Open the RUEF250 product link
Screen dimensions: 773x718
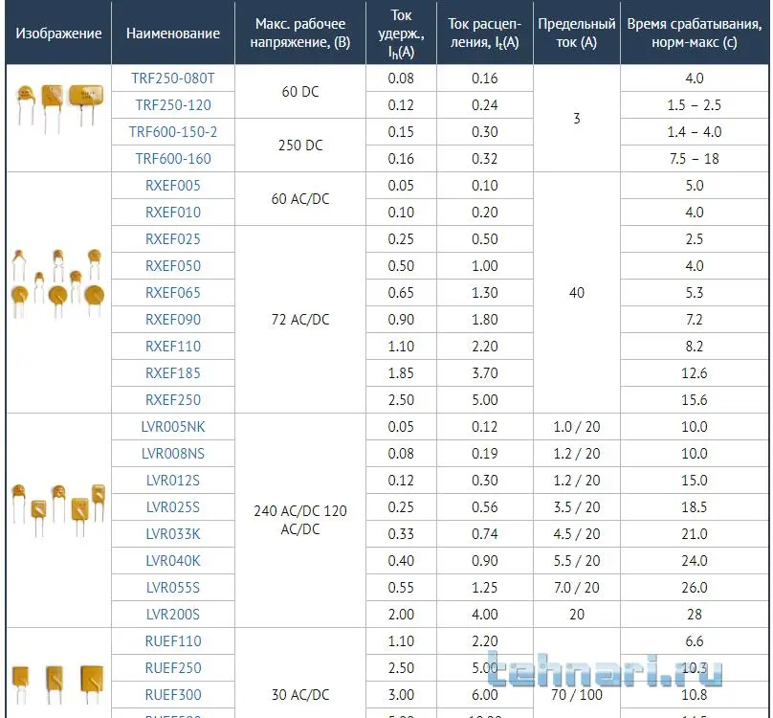click(x=173, y=668)
